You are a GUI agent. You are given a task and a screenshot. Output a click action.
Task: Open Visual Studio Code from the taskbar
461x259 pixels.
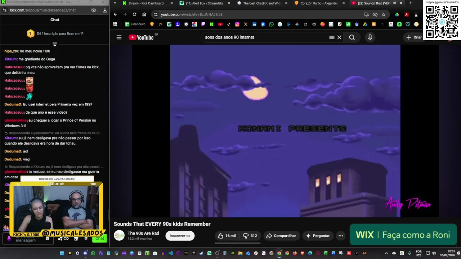[x=170, y=253]
